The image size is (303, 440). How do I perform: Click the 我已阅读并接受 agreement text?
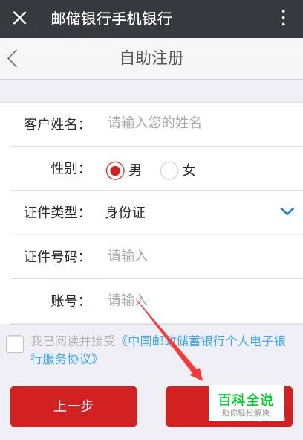pos(73,341)
